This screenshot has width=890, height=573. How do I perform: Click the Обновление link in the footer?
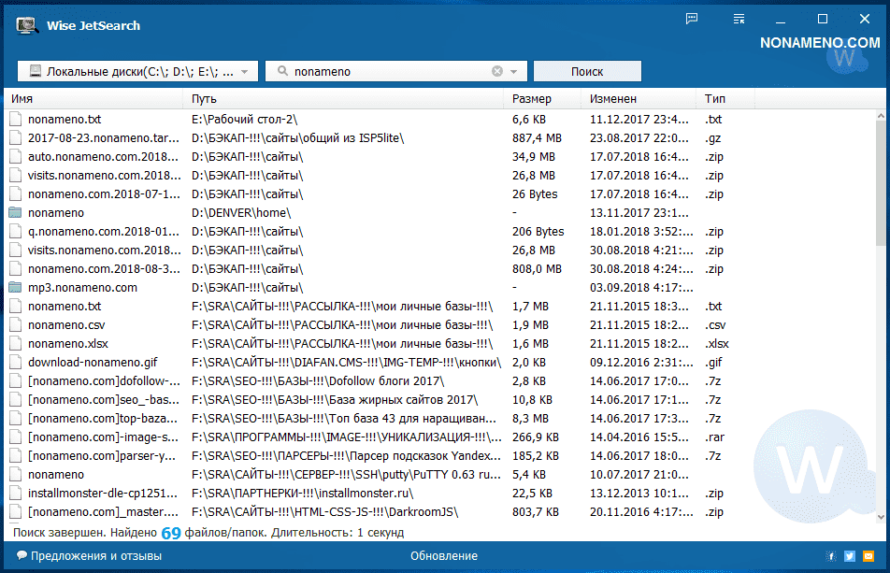click(x=443, y=556)
